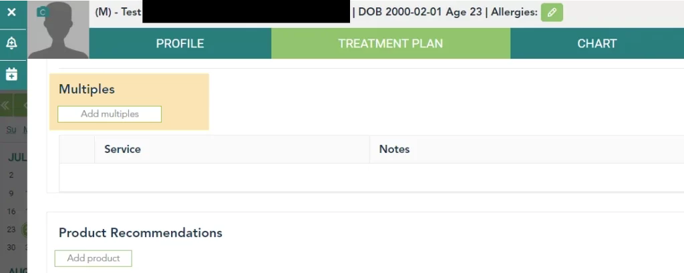Click the Add multiples button
This screenshot has height=273, width=684.
(x=110, y=114)
